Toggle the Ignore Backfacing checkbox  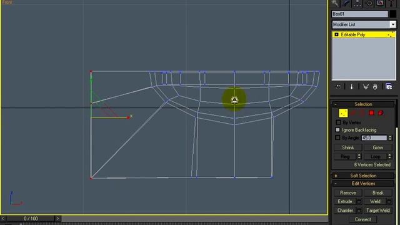[337, 130]
